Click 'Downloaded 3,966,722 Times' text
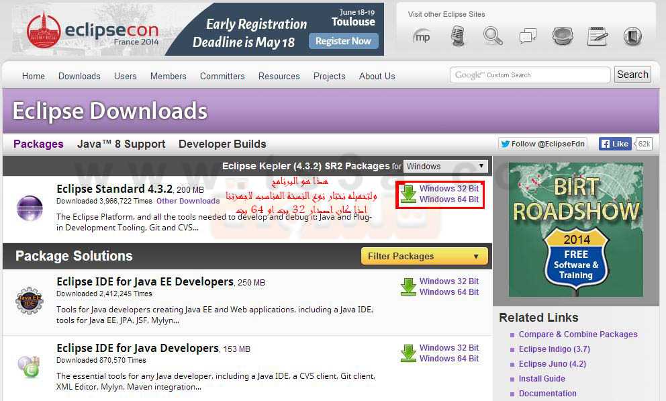Viewport: 666px width, 401px height. [x=104, y=201]
